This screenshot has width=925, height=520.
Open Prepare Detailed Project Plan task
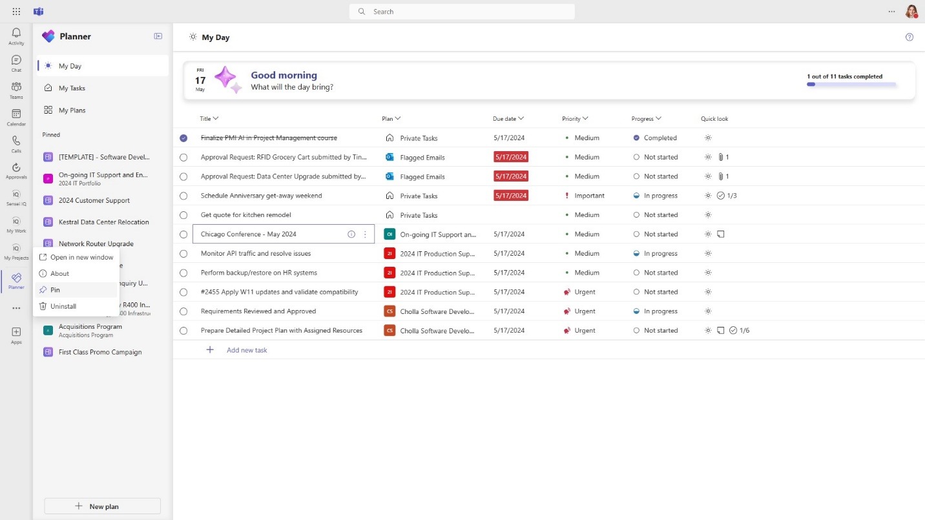tap(282, 331)
